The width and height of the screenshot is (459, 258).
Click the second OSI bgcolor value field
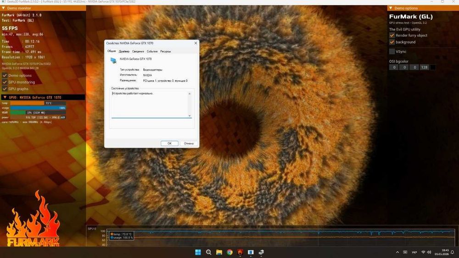(404, 67)
